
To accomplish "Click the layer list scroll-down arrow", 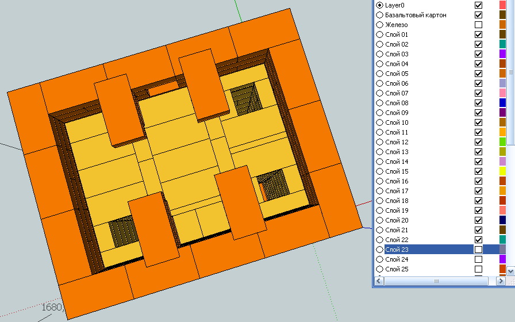I will click(510, 271).
